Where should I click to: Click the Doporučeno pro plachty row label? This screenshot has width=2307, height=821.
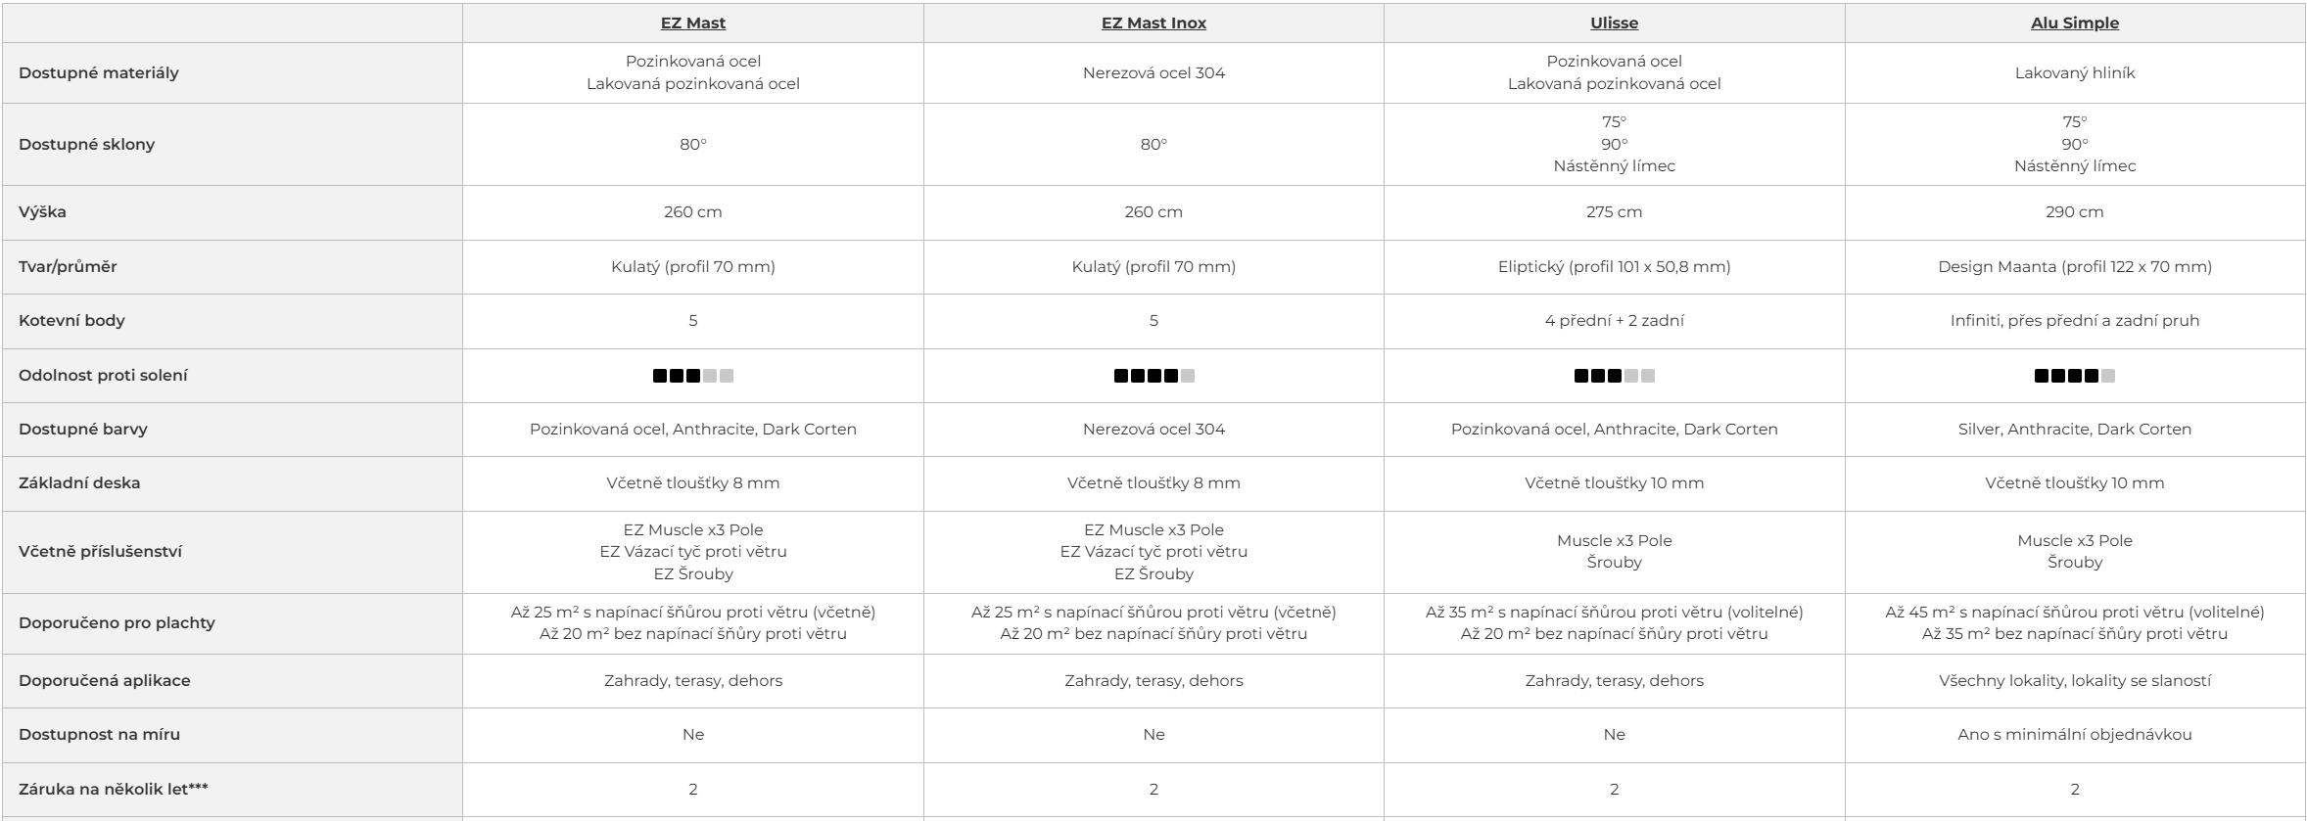117,623
